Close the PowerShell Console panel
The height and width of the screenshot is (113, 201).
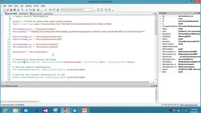tap(156, 86)
